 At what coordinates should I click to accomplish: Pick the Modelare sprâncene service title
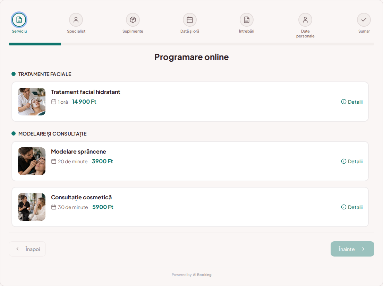(78, 151)
